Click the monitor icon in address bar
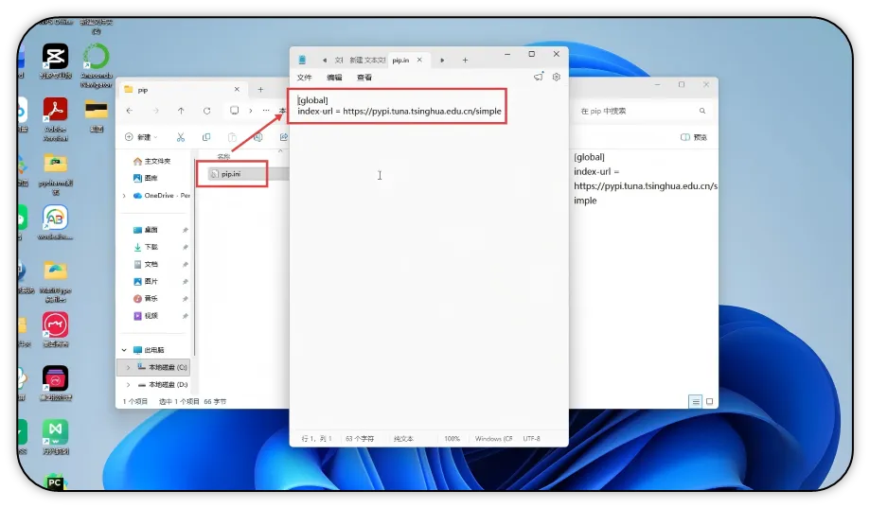The width and height of the screenshot is (870, 508). (x=235, y=111)
